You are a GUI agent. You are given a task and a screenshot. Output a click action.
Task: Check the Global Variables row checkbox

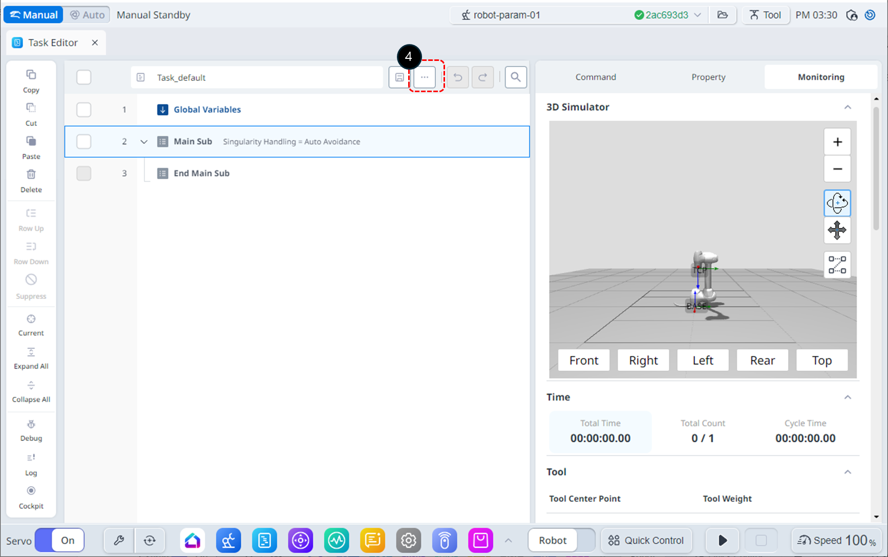pos(83,110)
